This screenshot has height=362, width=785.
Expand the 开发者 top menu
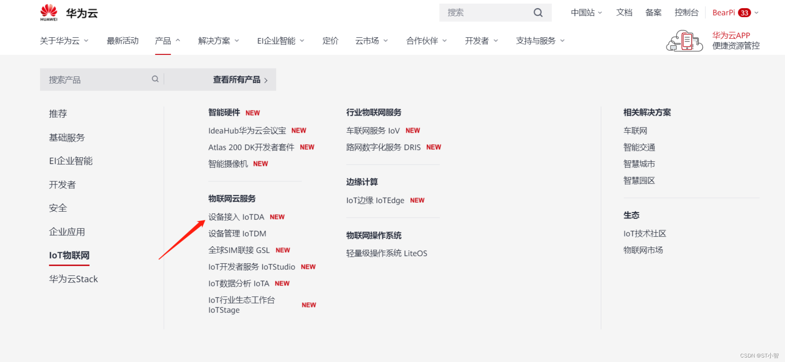click(482, 41)
